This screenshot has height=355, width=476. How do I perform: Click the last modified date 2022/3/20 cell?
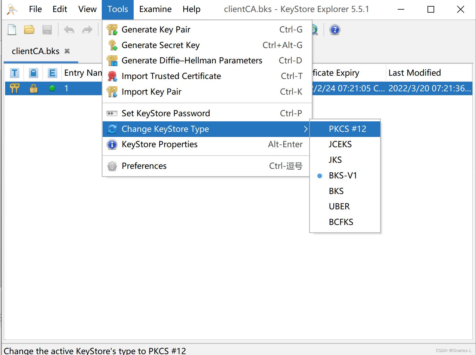coord(429,88)
